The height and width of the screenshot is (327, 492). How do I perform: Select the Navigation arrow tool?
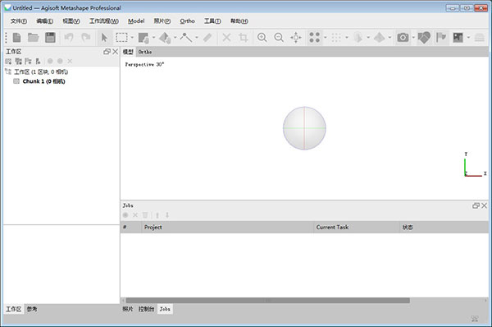(x=104, y=38)
